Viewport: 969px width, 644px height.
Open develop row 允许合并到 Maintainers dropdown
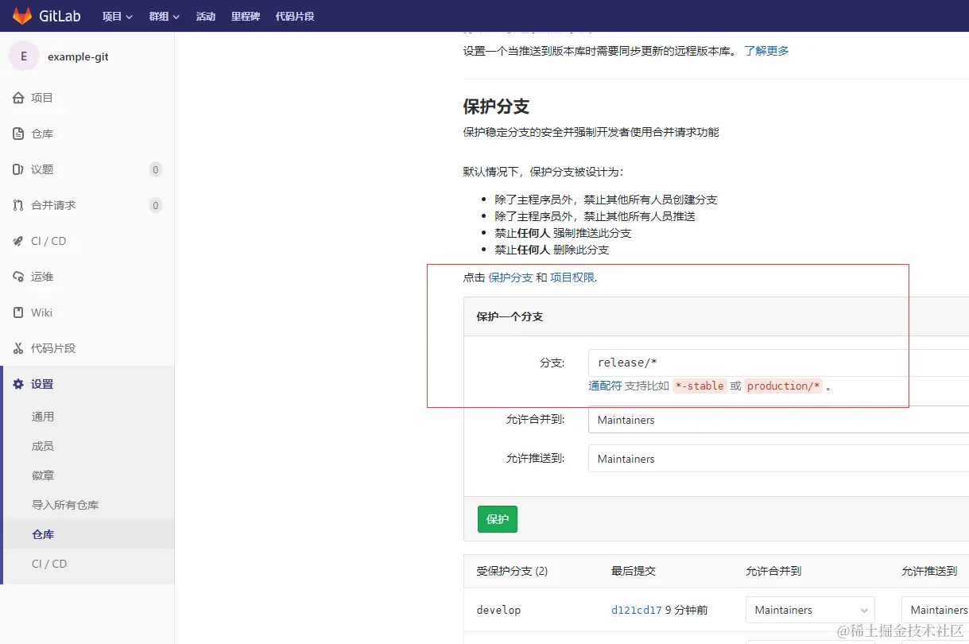point(810,610)
